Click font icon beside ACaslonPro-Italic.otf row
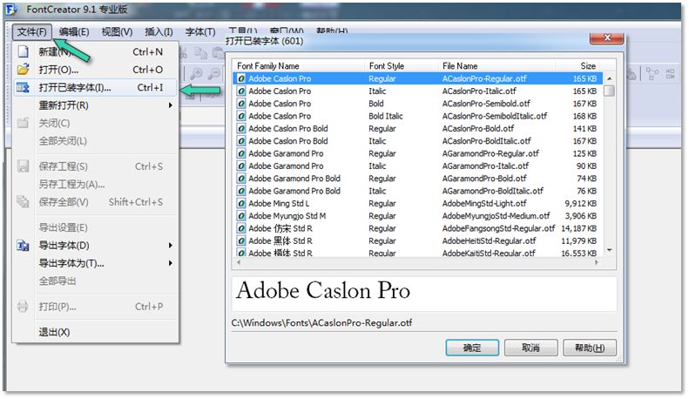 point(241,91)
